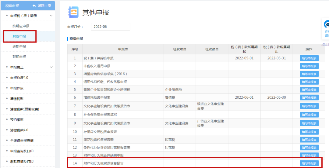The width and height of the screenshot is (329, 168).
Task: Click 填写申报表 for 财产和行为税税源信息报告
Action: pos(309,163)
